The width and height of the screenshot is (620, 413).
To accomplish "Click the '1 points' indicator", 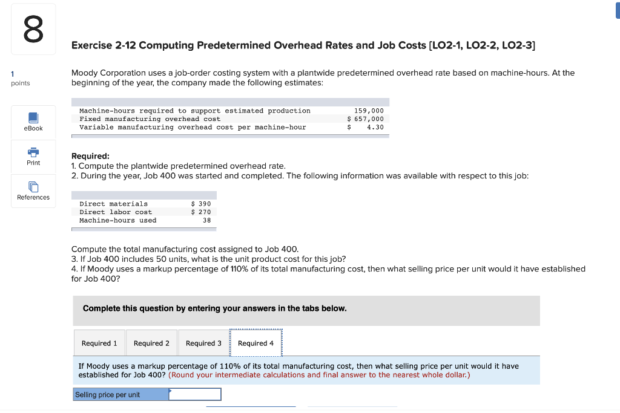I will (x=20, y=78).
